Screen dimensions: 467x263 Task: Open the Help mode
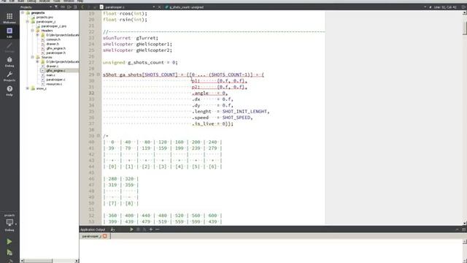pos(9,91)
